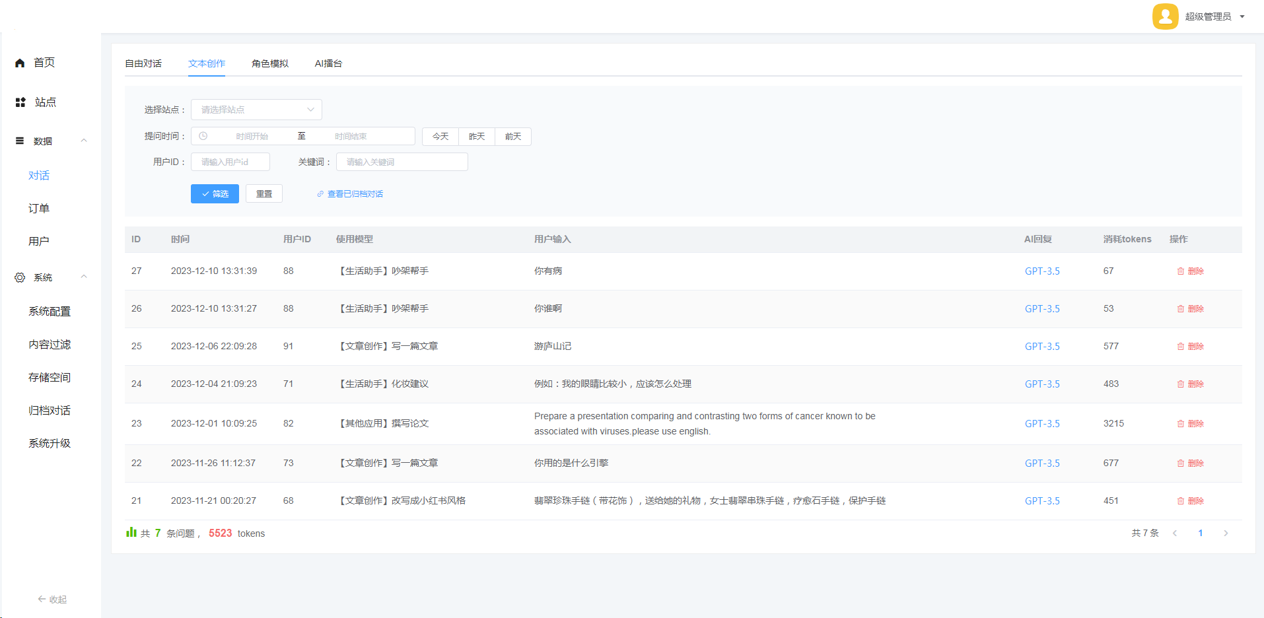Click the 数据 list icon

(20, 141)
